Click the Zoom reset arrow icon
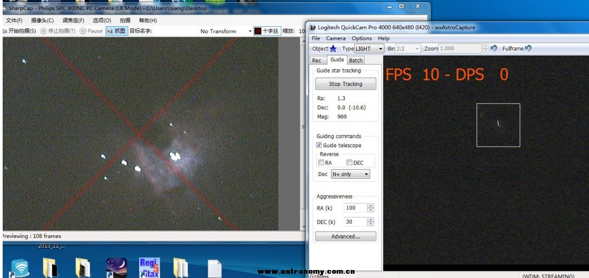The width and height of the screenshot is (589, 278). tap(494, 49)
